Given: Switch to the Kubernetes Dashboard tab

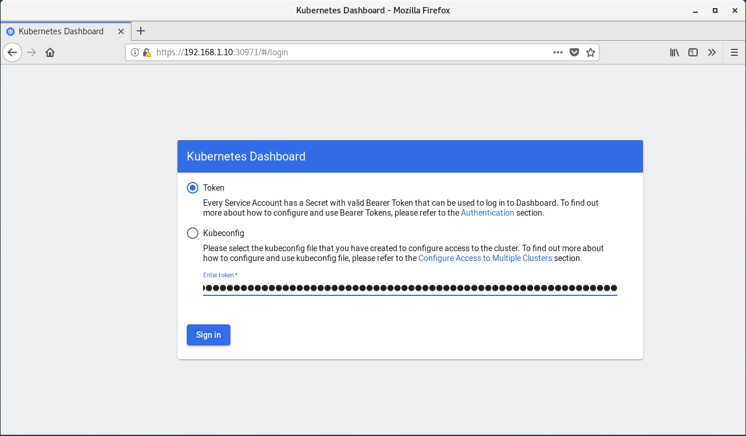Looking at the screenshot, I should [x=61, y=31].
